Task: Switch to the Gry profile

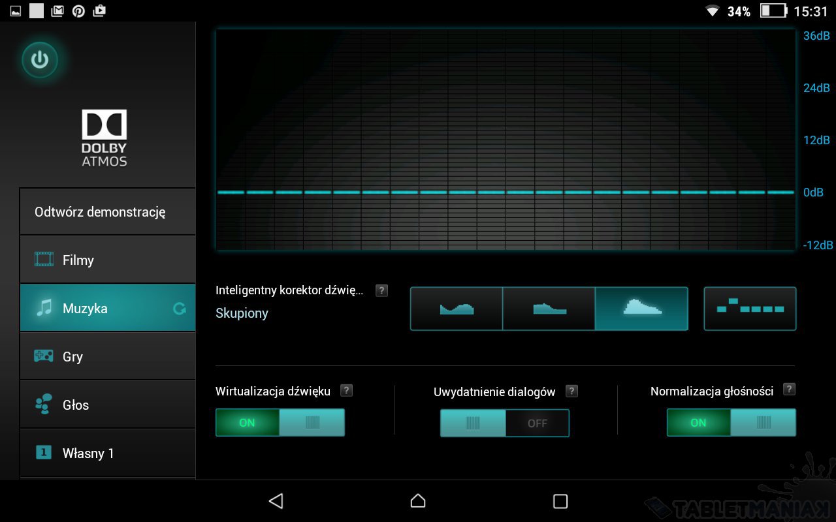Action: point(108,356)
